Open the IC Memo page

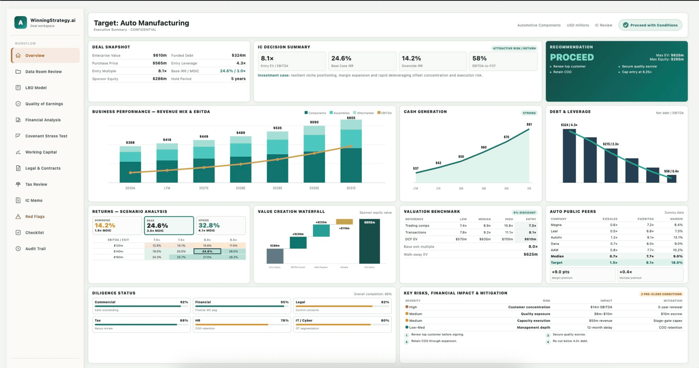45,200
